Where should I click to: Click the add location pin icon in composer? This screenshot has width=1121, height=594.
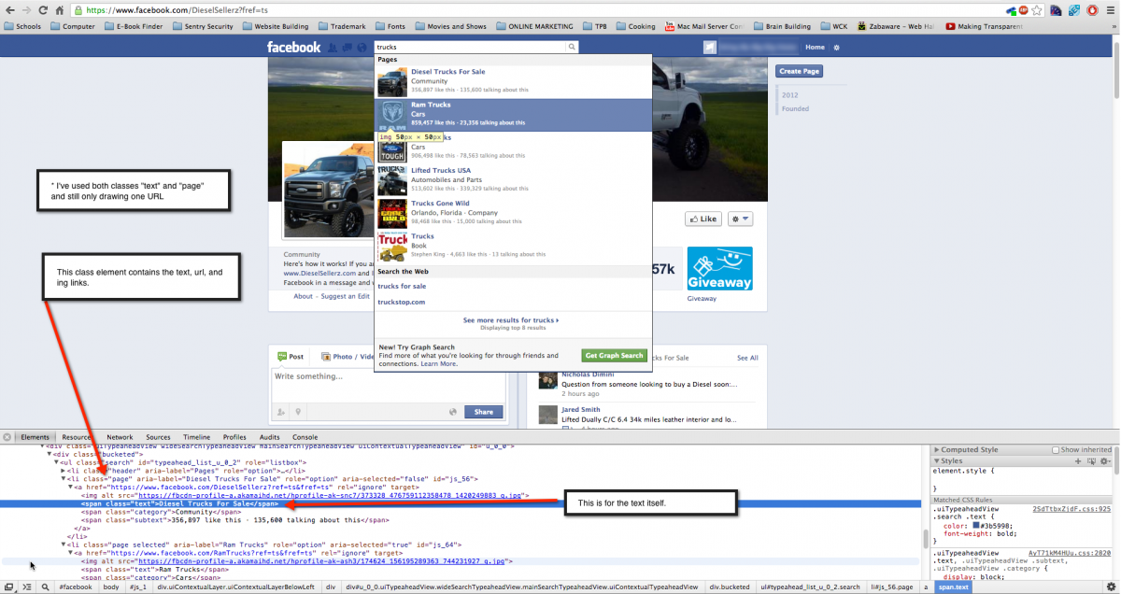(299, 412)
